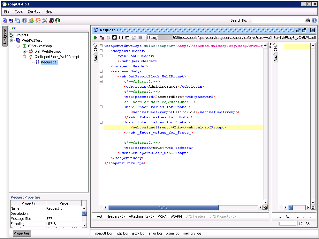Image resolution: width=319 pixels, height=239 pixels.
Task: Click the dock arrow icon on Request 1 title bar
Action: (299, 30)
